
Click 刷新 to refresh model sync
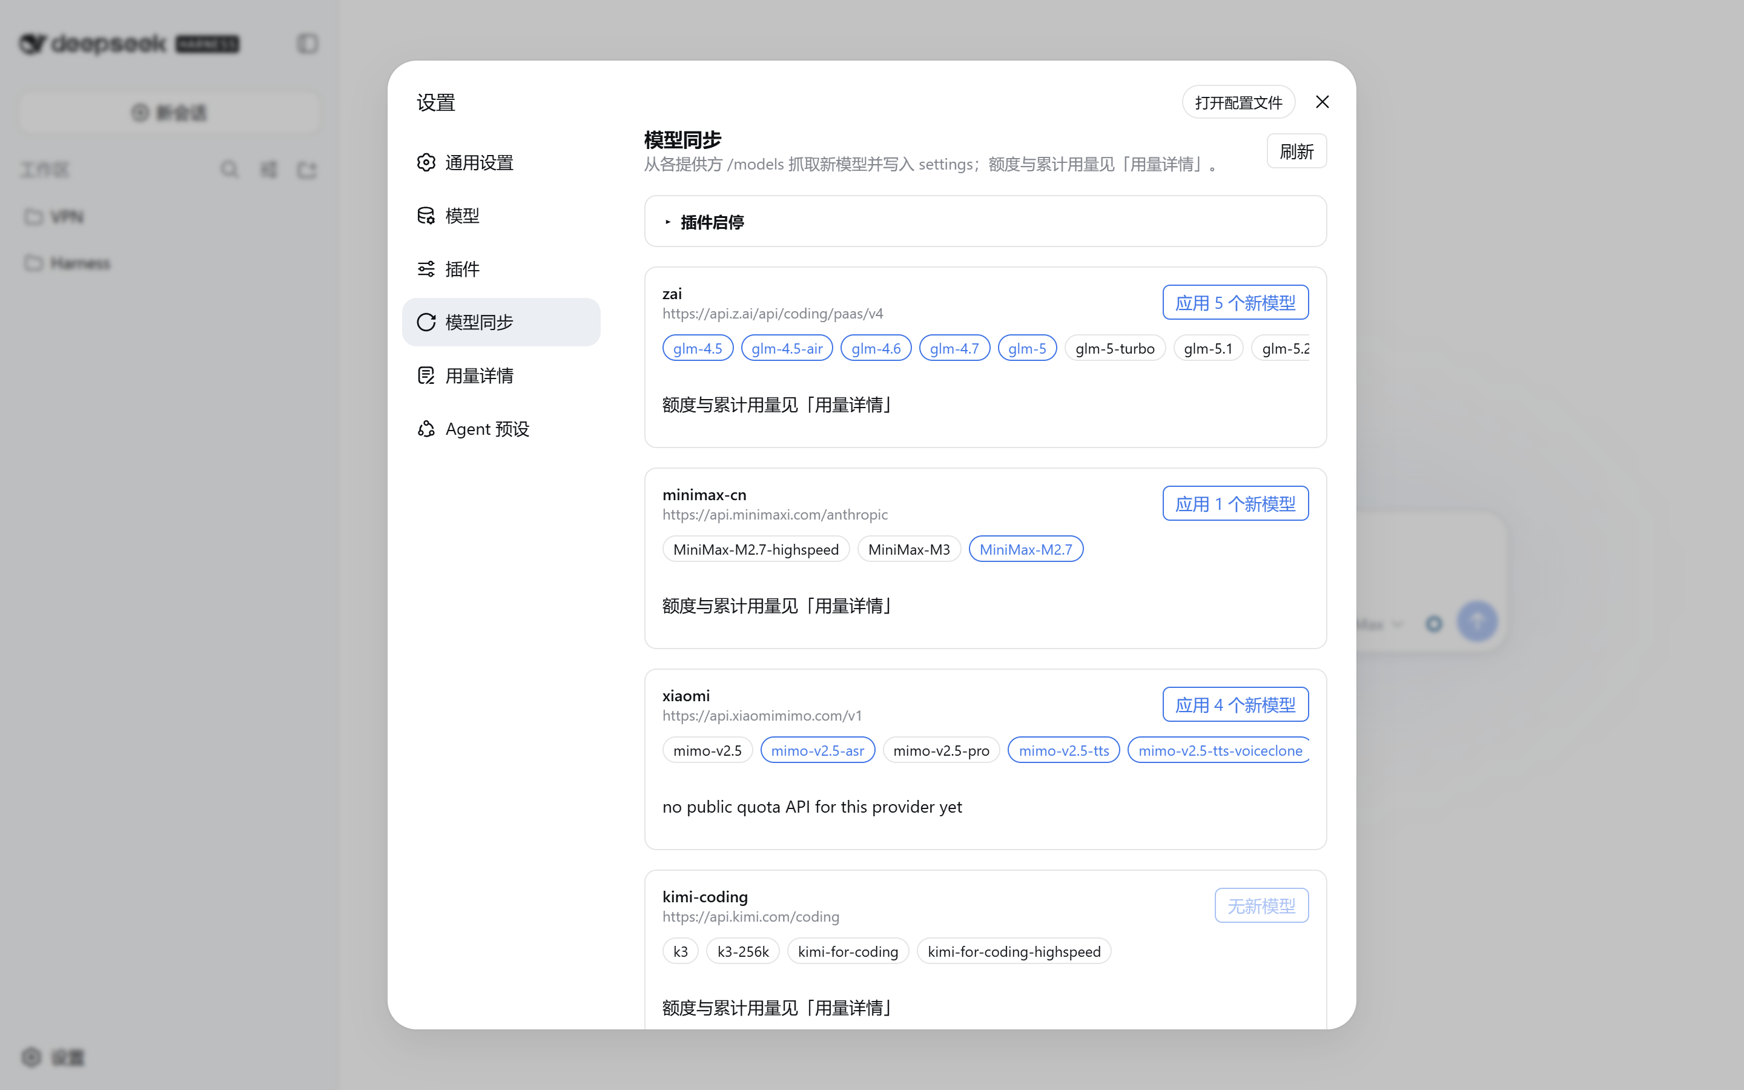pos(1296,151)
